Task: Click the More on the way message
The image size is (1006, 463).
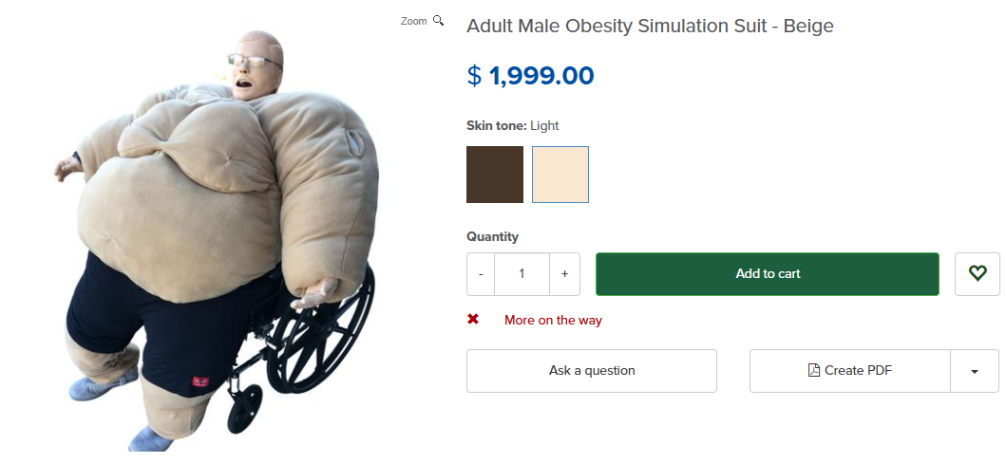Action: pyautogui.click(x=553, y=320)
